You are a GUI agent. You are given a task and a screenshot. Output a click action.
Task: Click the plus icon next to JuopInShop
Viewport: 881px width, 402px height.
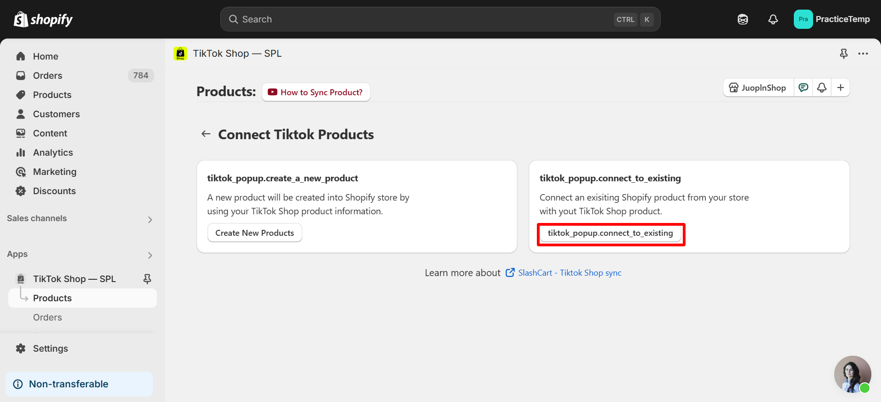[841, 87]
